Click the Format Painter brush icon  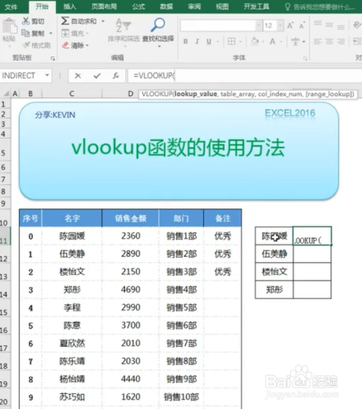26,45
